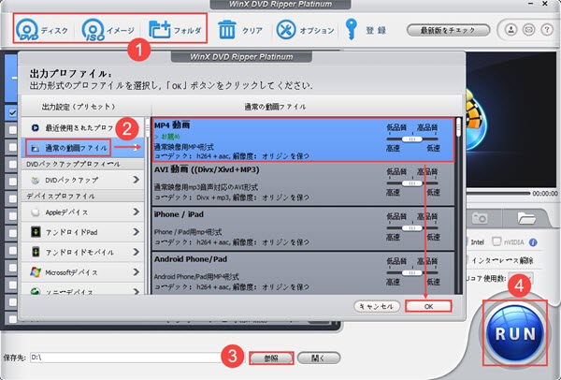
Task: Click the mail envelope icon
Action: tap(529, 30)
